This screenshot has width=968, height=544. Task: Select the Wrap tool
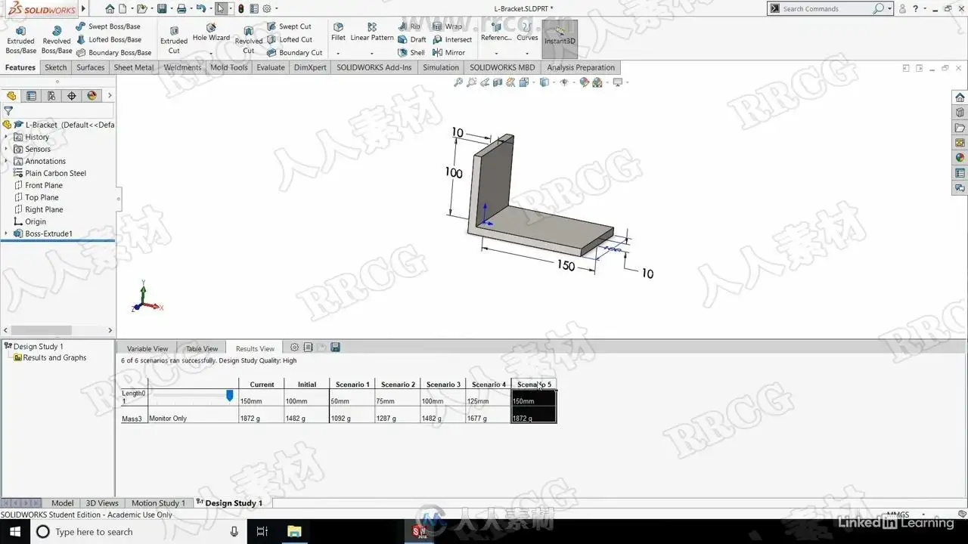tap(447, 26)
